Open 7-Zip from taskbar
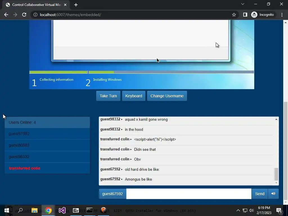The height and width of the screenshot is (216, 288). click(x=76, y=210)
